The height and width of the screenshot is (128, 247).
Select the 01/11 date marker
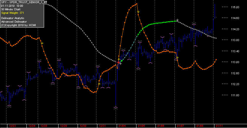coord(219,126)
